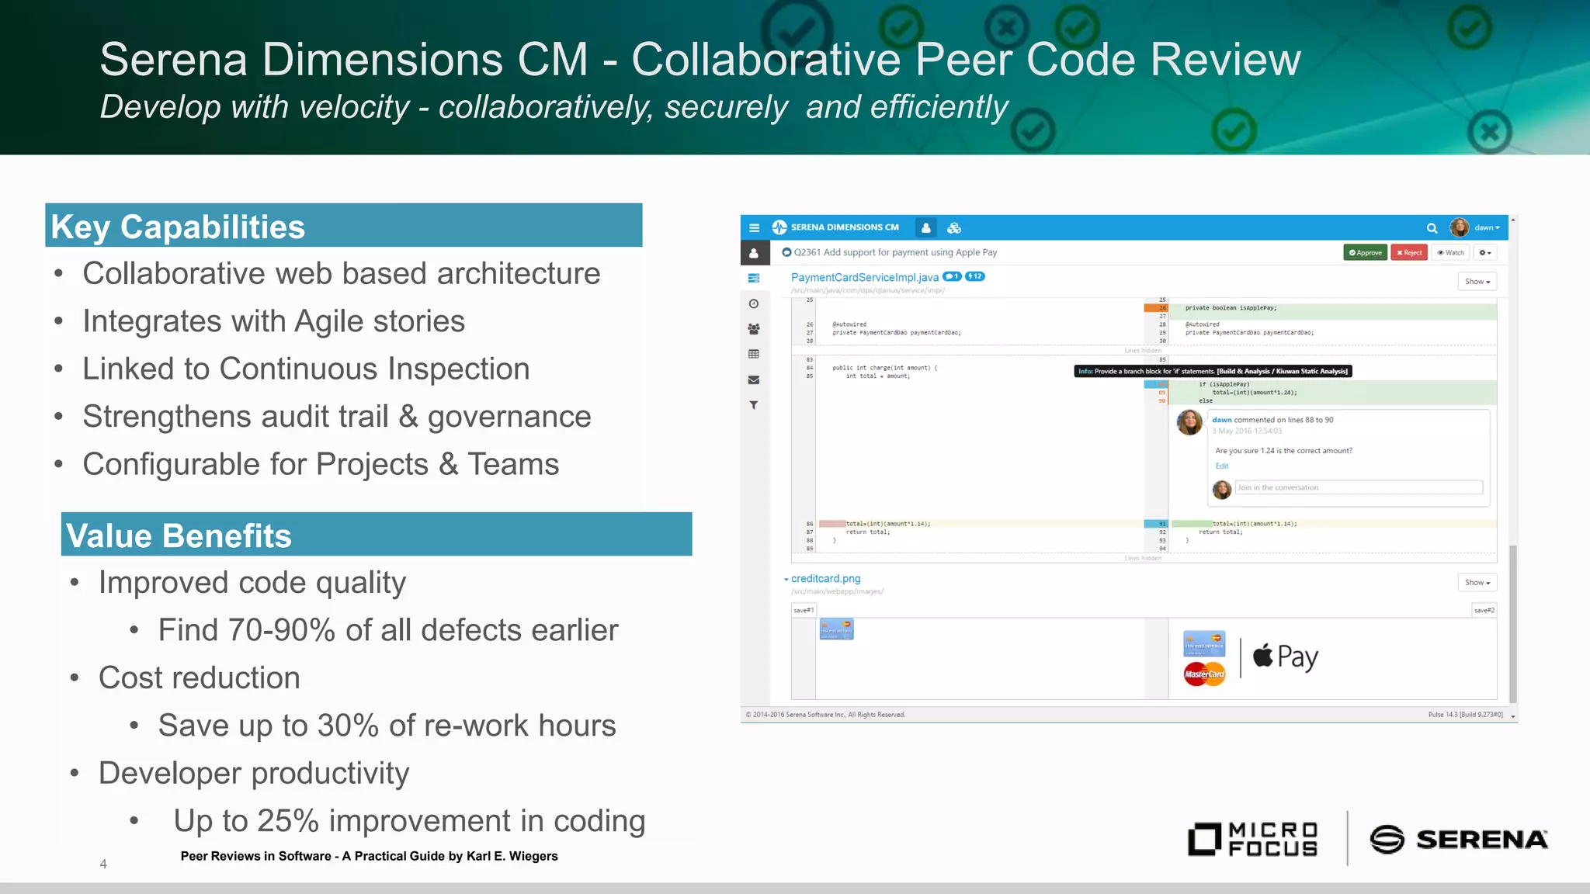Click the save#1 label tab
The height and width of the screenshot is (894, 1590).
pos(804,610)
